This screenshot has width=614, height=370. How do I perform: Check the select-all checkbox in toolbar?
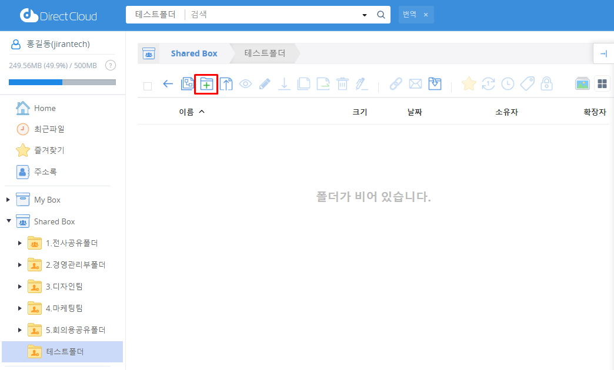(148, 86)
